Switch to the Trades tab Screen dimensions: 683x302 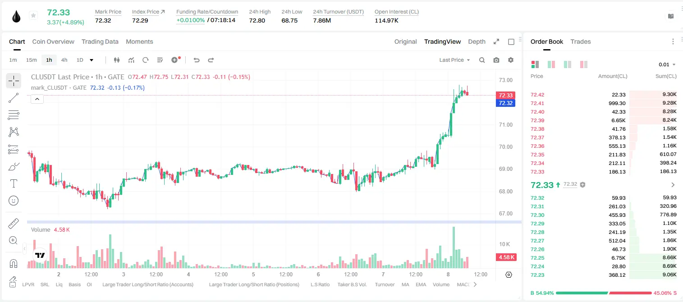pos(580,41)
